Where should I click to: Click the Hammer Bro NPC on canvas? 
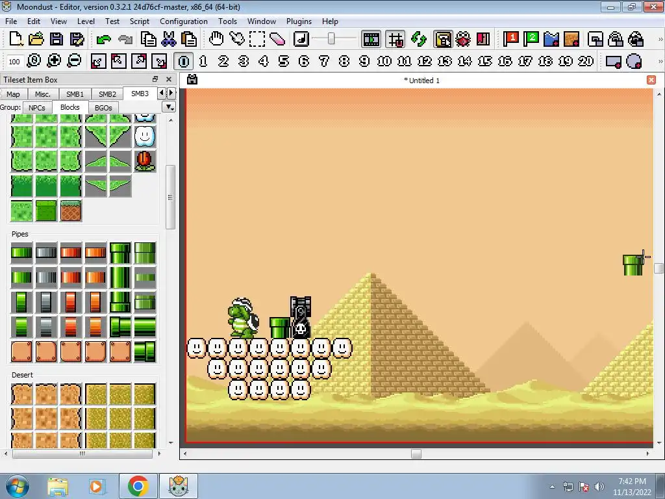[x=243, y=317]
